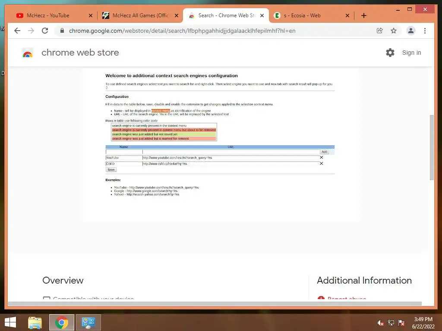Reload the current page
Screen dimensions: 442x331
coord(45,31)
